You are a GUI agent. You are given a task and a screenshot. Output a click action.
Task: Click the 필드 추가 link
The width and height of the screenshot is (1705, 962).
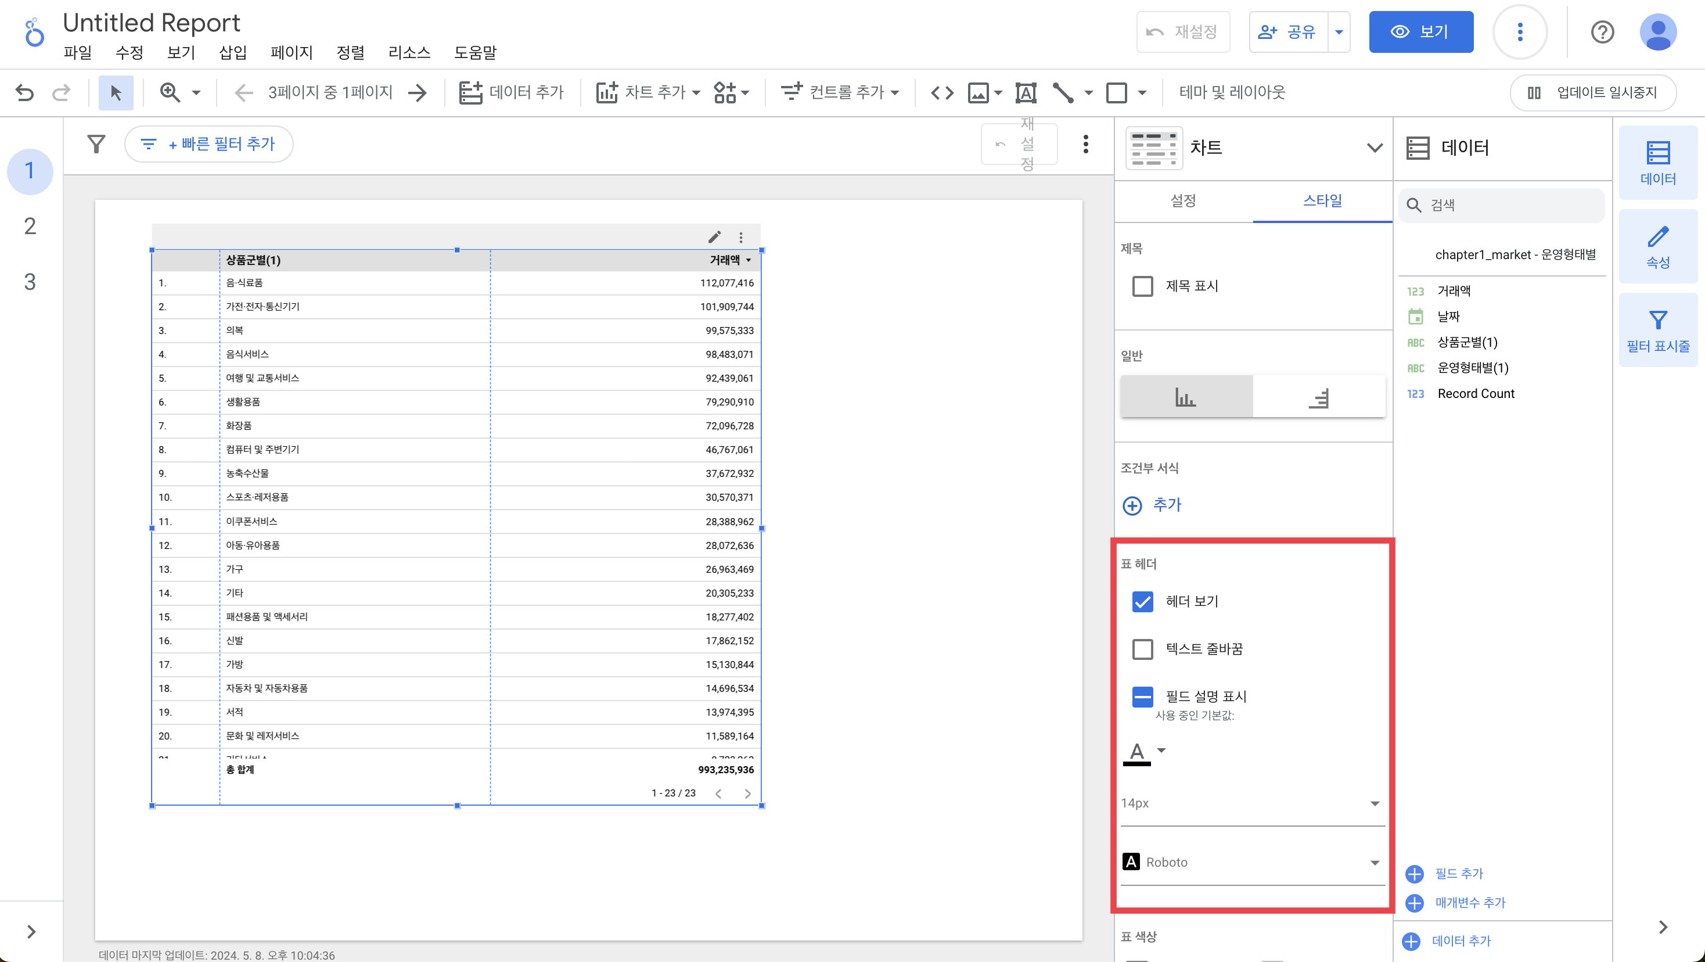click(1458, 873)
